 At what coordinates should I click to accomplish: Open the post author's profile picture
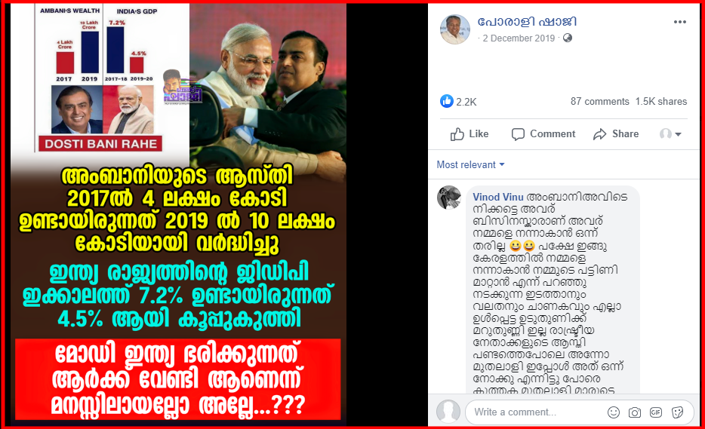454,29
